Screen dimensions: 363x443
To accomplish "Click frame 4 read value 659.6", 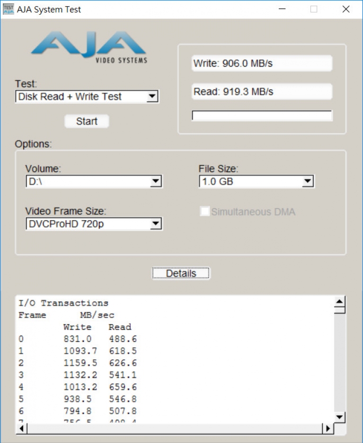I will tap(123, 387).
